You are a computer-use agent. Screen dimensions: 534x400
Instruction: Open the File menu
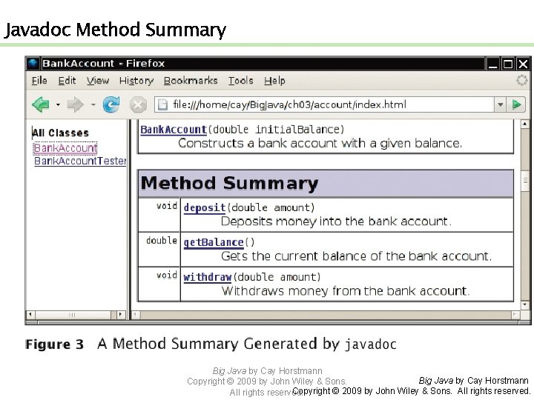[39, 81]
